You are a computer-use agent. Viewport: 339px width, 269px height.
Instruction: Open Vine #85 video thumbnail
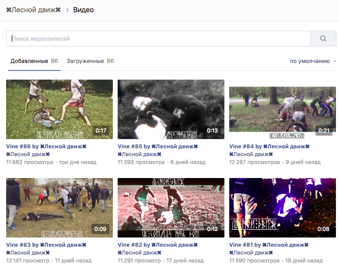pyautogui.click(x=171, y=109)
